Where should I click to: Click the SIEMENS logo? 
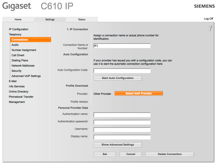pyautogui.click(x=204, y=6)
